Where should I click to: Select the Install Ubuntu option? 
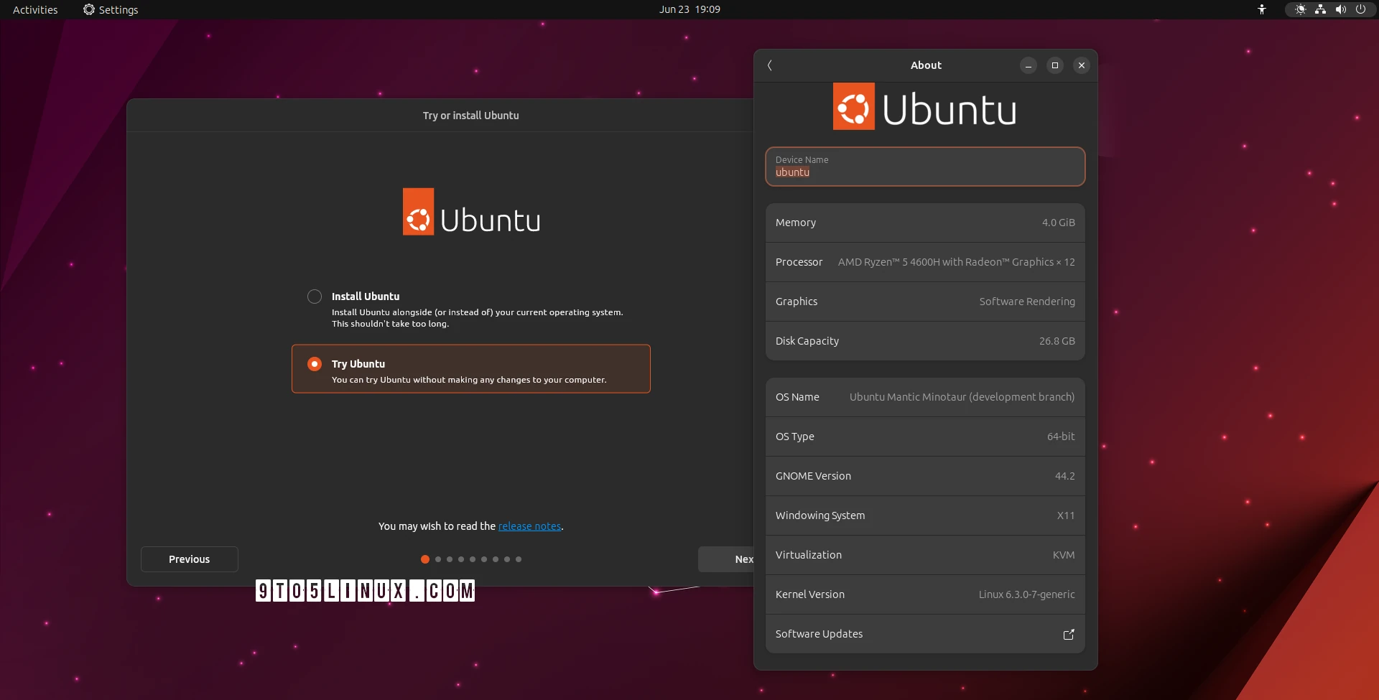(x=314, y=296)
